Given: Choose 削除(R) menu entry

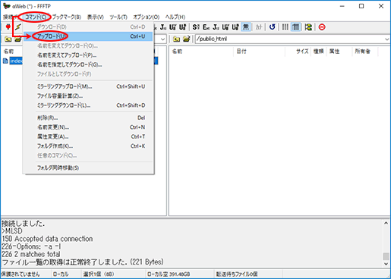Looking at the screenshot, I should pyautogui.click(x=88, y=118).
